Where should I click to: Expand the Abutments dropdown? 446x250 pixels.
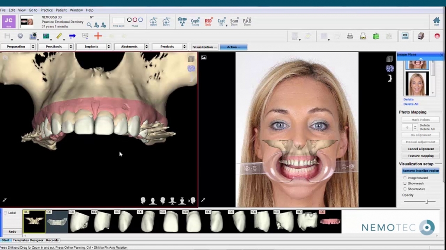tap(146, 47)
